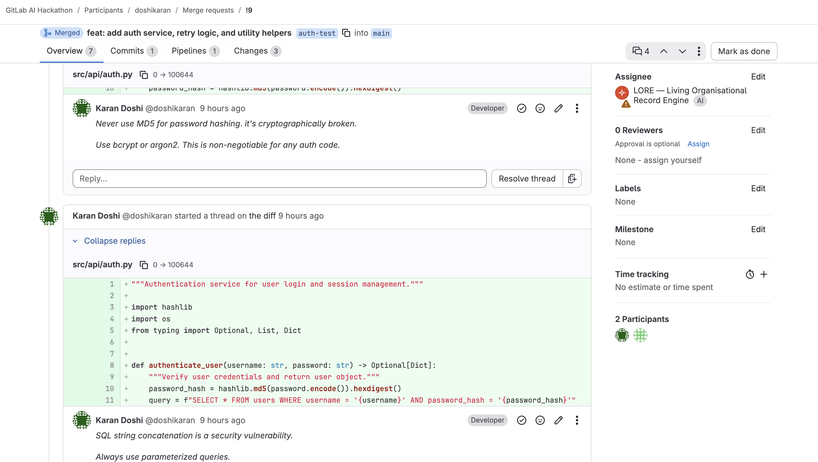Add time entry with the plus icon
818x462 pixels.
764,274
